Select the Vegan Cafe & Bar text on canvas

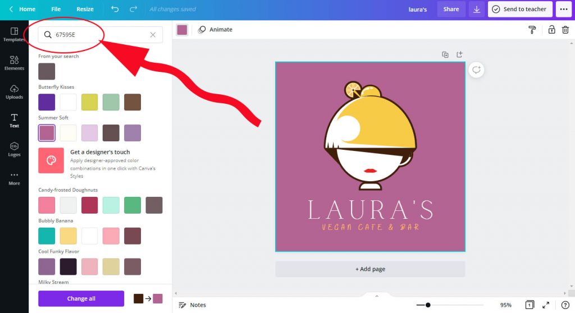[371, 227]
